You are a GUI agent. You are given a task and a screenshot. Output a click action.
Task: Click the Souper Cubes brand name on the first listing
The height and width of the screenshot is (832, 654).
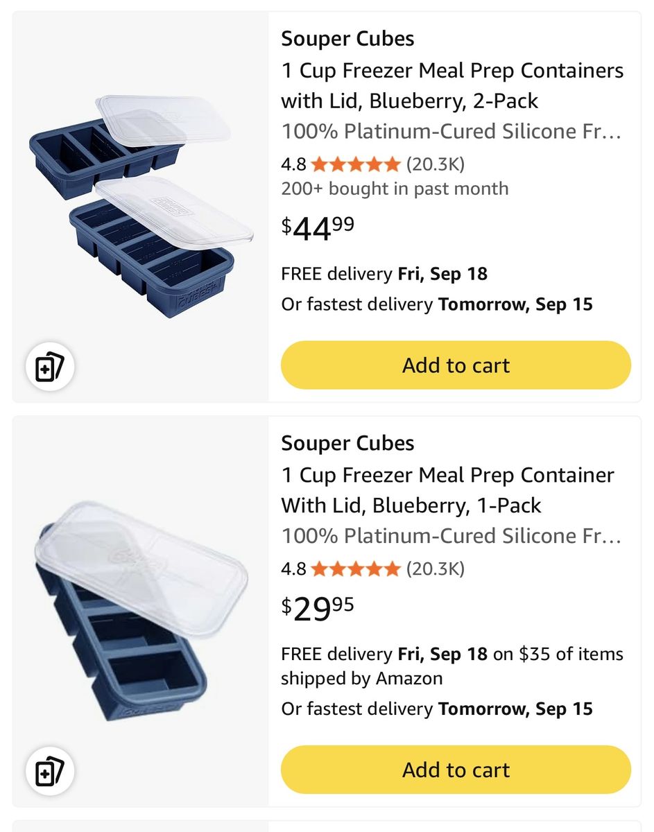pyautogui.click(x=347, y=40)
